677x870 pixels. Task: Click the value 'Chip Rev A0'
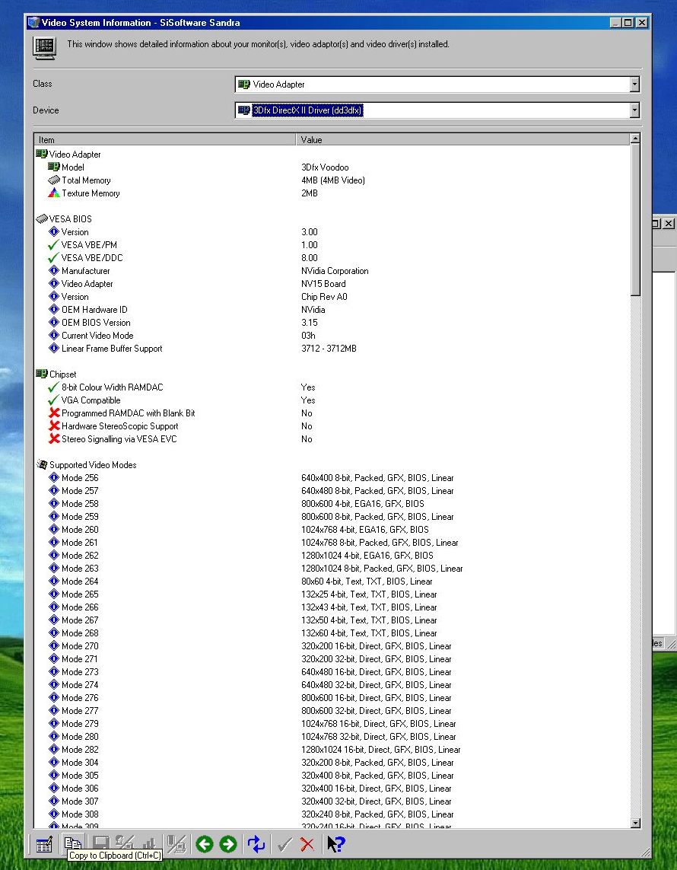[324, 297]
